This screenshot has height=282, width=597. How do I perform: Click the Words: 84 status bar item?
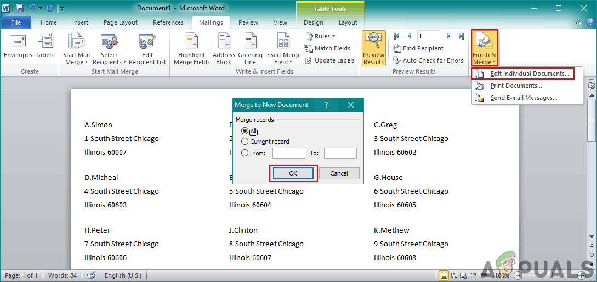tap(62, 275)
